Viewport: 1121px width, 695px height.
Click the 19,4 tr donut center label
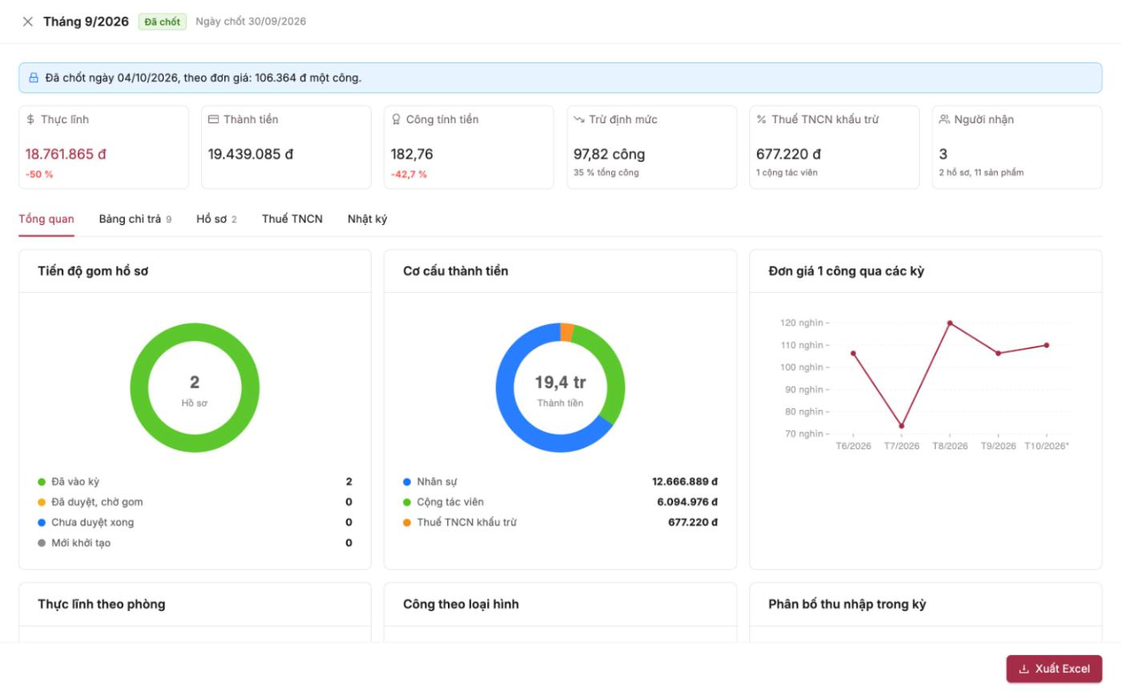(x=560, y=383)
